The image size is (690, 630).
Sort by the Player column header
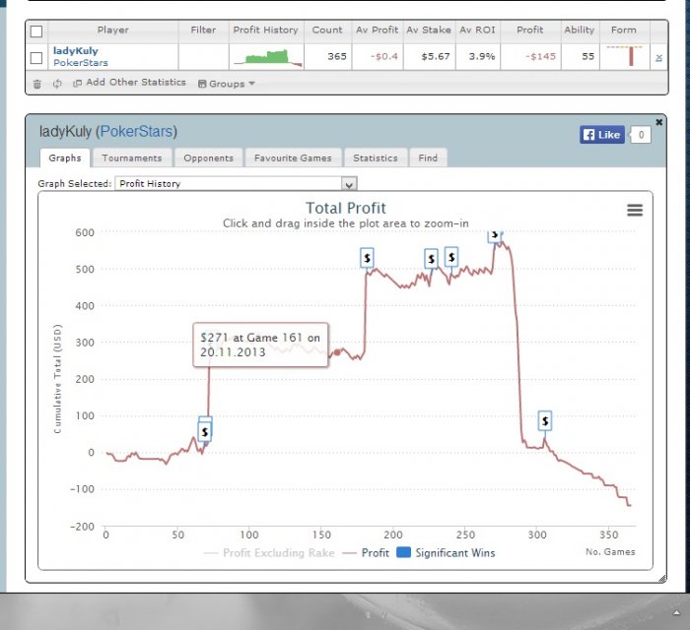(113, 30)
